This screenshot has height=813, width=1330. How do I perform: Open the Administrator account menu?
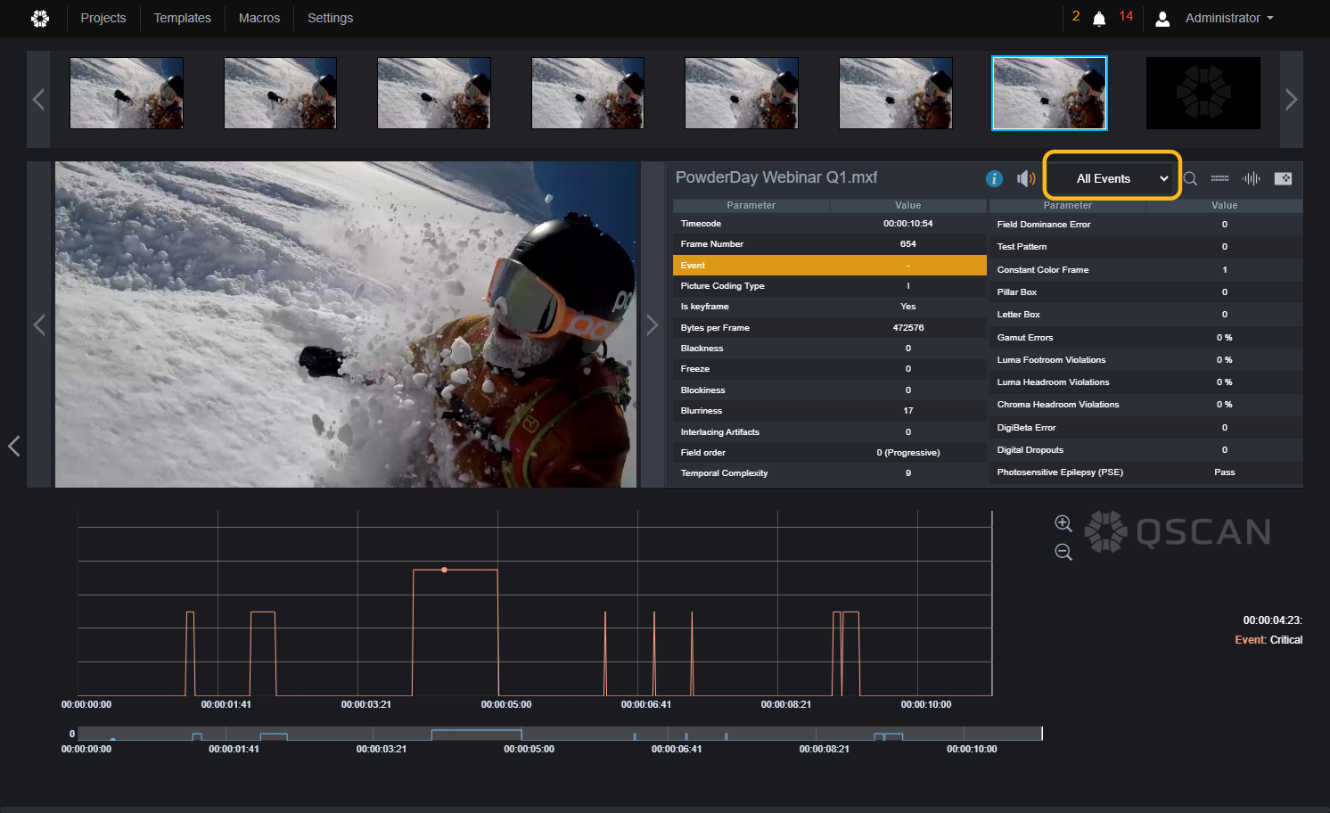1229,18
